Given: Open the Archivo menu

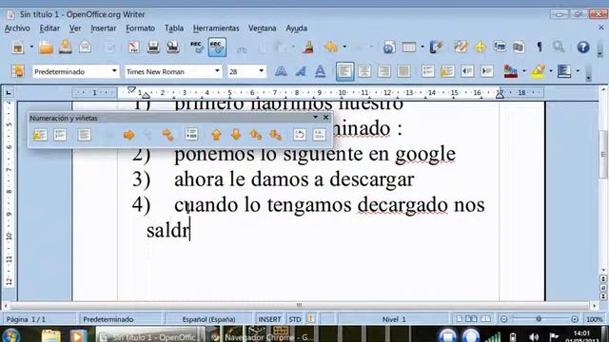Looking at the screenshot, I should click(17, 28).
